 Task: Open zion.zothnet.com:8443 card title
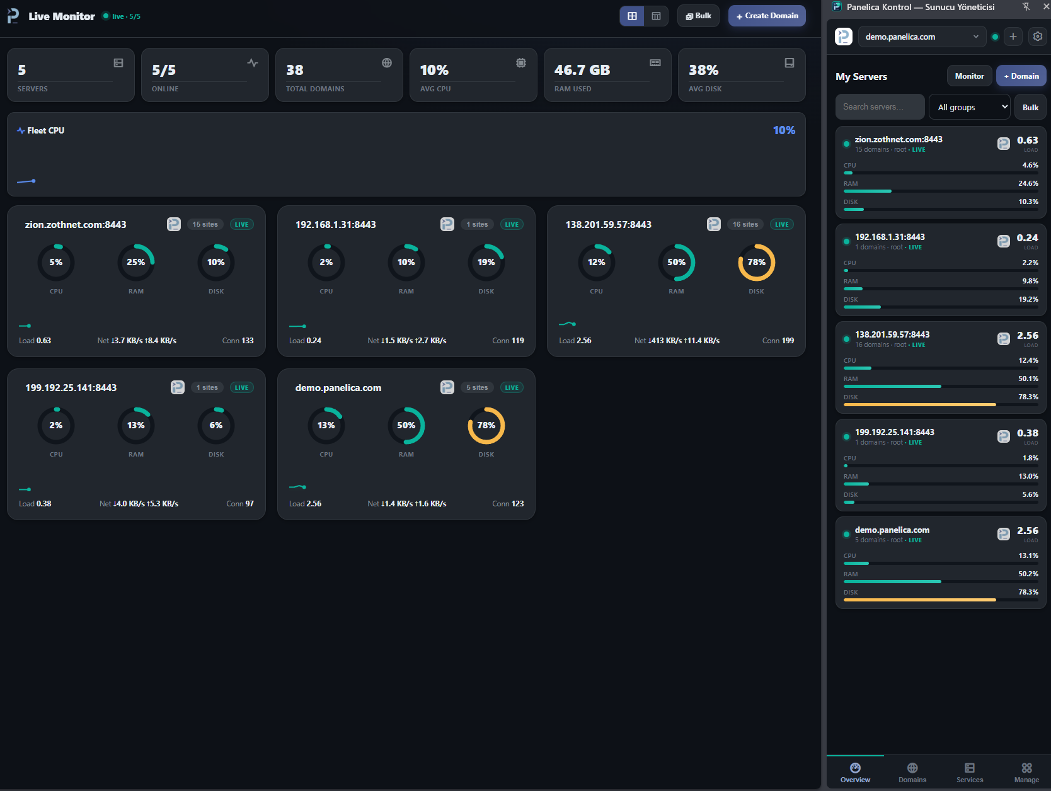click(x=76, y=225)
